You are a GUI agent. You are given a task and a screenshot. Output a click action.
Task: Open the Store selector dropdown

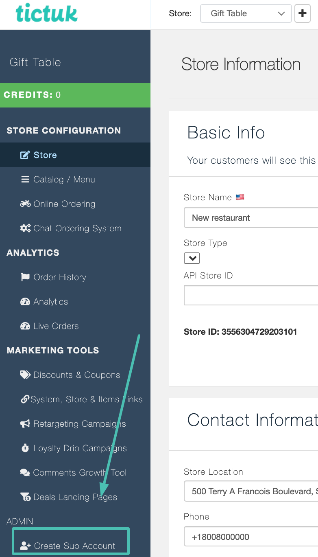point(246,13)
